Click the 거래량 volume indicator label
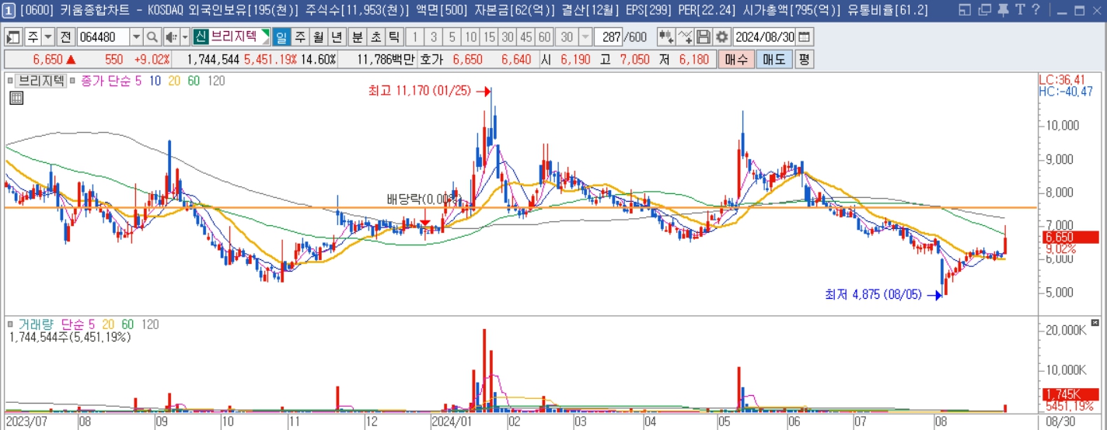This screenshot has height=430, width=1107. tap(37, 324)
